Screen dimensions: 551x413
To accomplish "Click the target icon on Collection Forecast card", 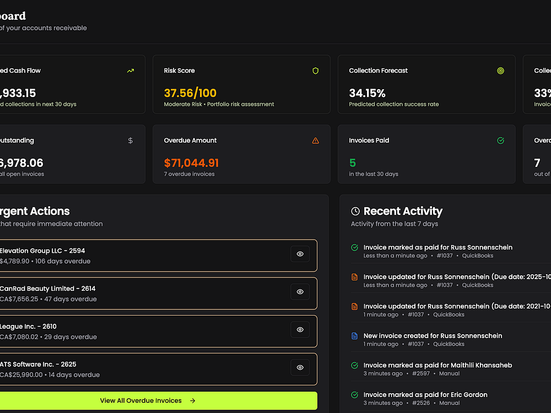I will [x=500, y=71].
